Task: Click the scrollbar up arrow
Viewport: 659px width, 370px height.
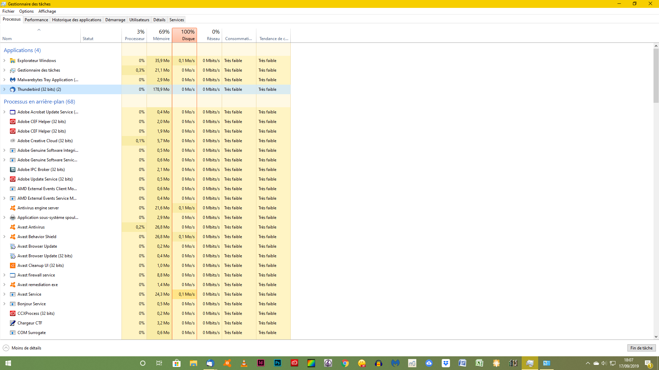Action: 656,46
